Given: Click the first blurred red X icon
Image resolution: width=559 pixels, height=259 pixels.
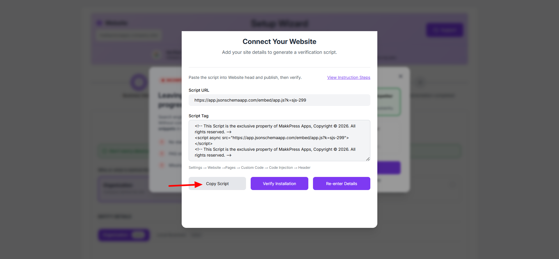Looking at the screenshot, I should (x=162, y=142).
